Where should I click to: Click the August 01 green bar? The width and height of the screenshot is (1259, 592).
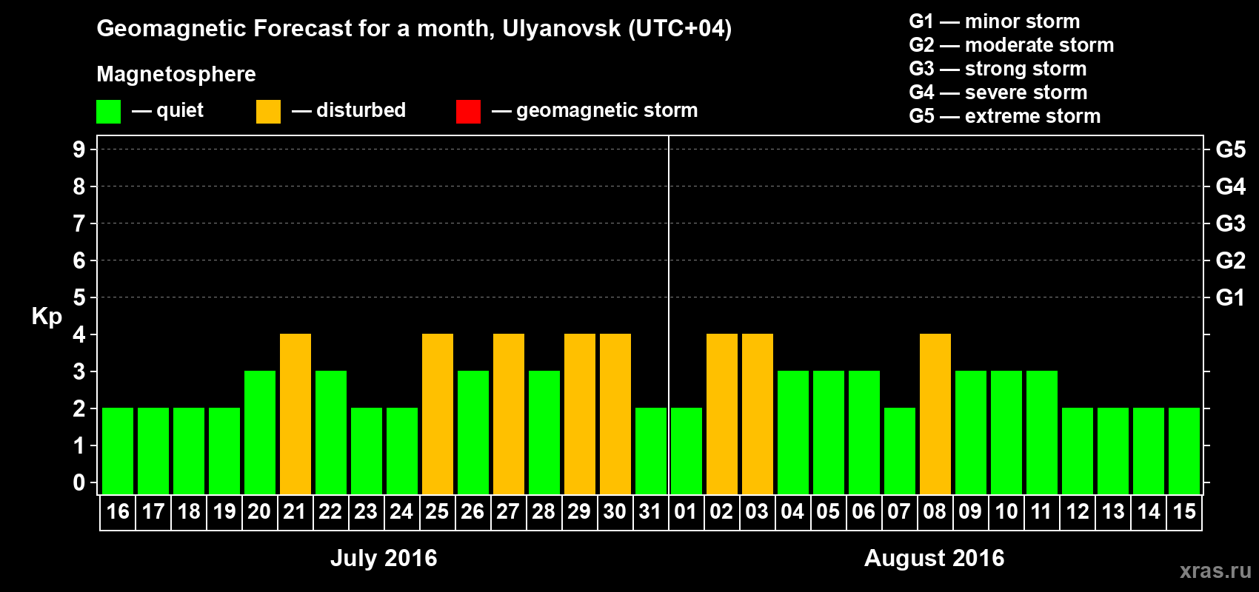(687, 451)
